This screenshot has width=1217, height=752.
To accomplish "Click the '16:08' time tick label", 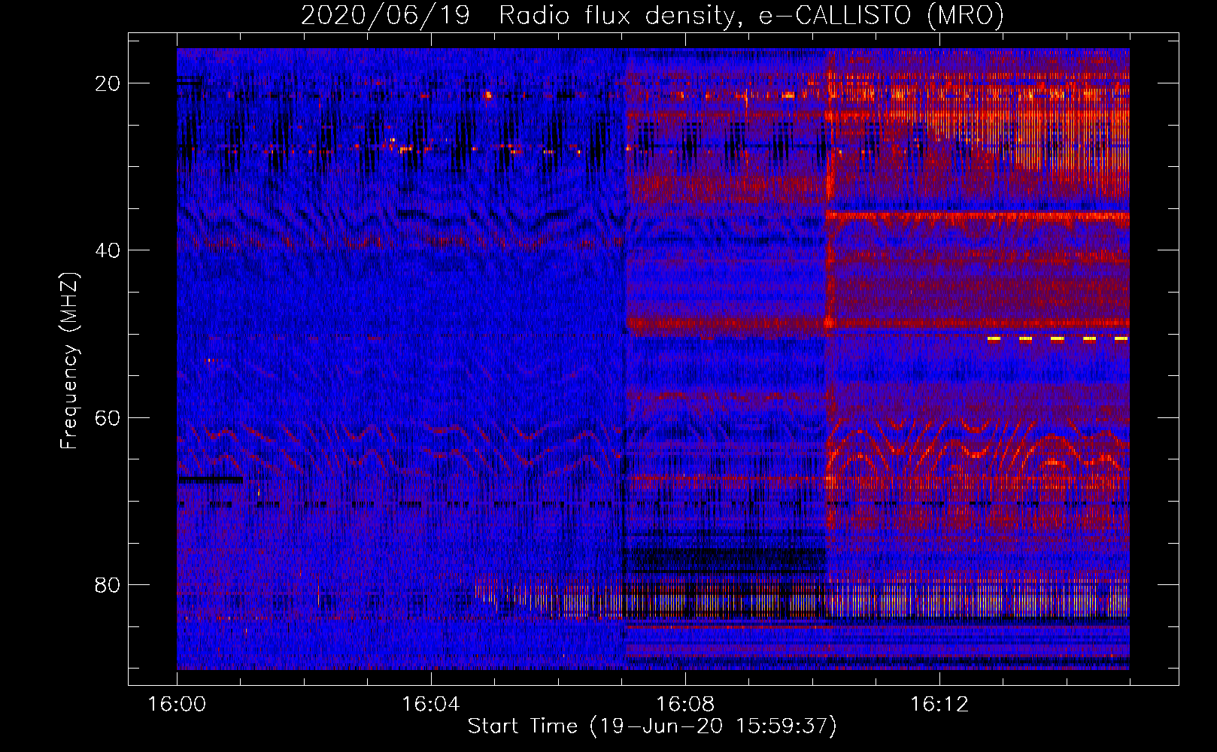I will click(684, 705).
